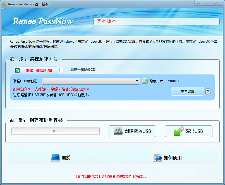Click the question mark help button
225x185 pixels.
[208, 91]
